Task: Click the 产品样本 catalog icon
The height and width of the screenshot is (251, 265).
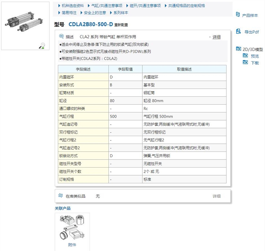Action: pyautogui.click(x=238, y=14)
